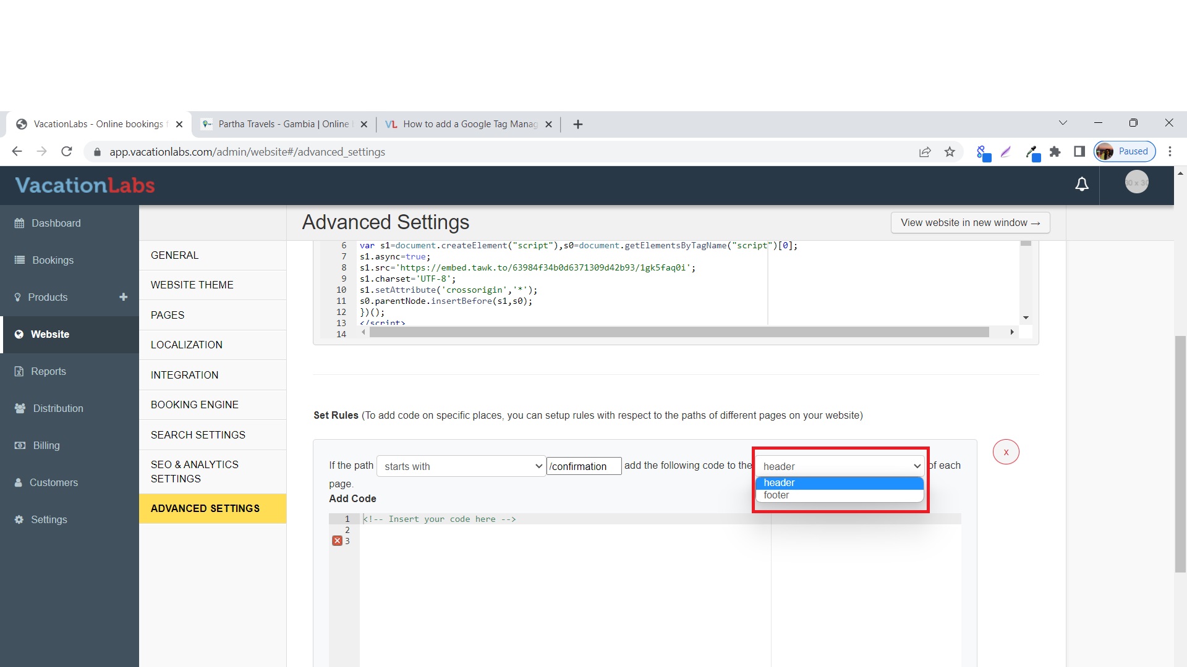This screenshot has width=1187, height=667.
Task: Click the code editor horizontal scrollbar
Action: tap(679, 332)
